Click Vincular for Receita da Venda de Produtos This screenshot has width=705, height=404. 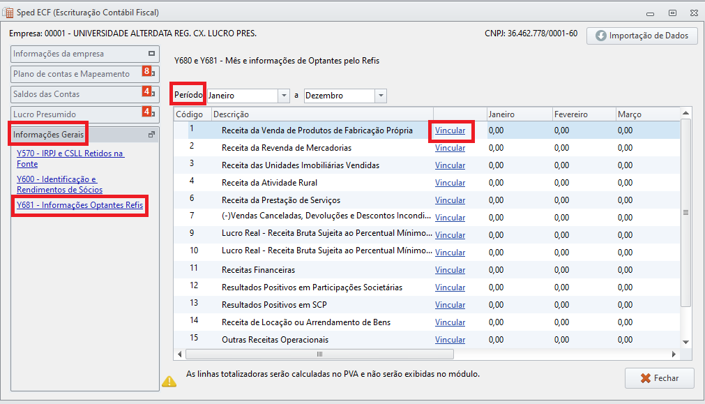[x=450, y=130]
